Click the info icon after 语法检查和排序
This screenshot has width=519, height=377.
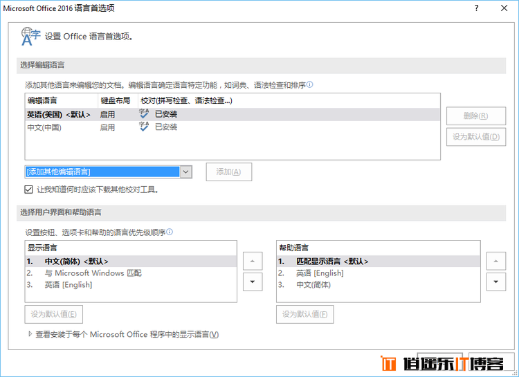[309, 84]
